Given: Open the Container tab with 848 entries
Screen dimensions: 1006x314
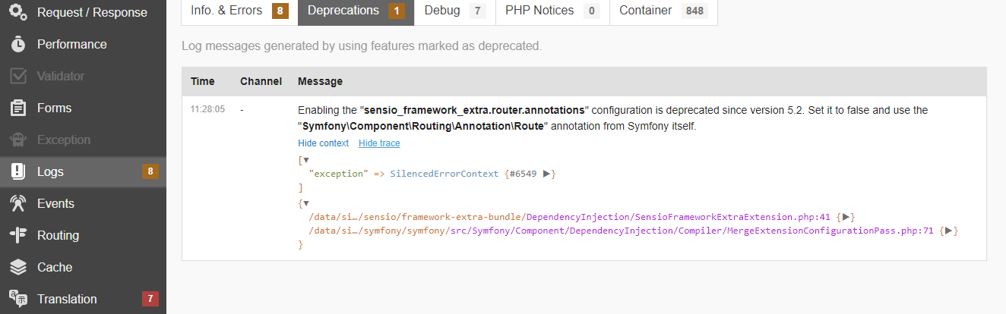Looking at the screenshot, I should click(x=663, y=11).
